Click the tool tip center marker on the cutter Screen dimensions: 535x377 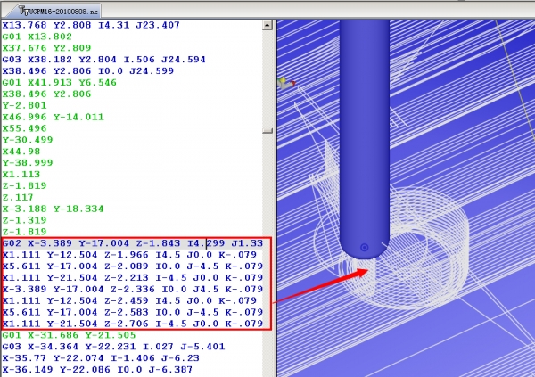coord(364,248)
